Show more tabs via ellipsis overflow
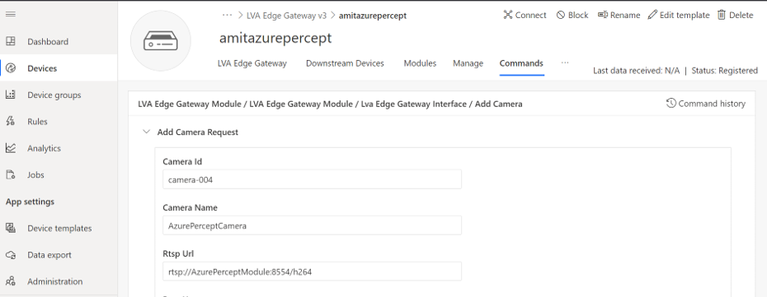The image size is (767, 297). click(x=565, y=63)
